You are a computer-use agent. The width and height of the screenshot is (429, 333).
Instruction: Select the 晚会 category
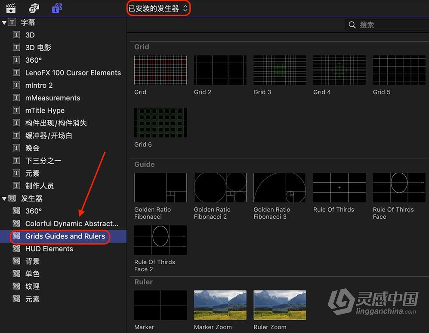(32, 148)
